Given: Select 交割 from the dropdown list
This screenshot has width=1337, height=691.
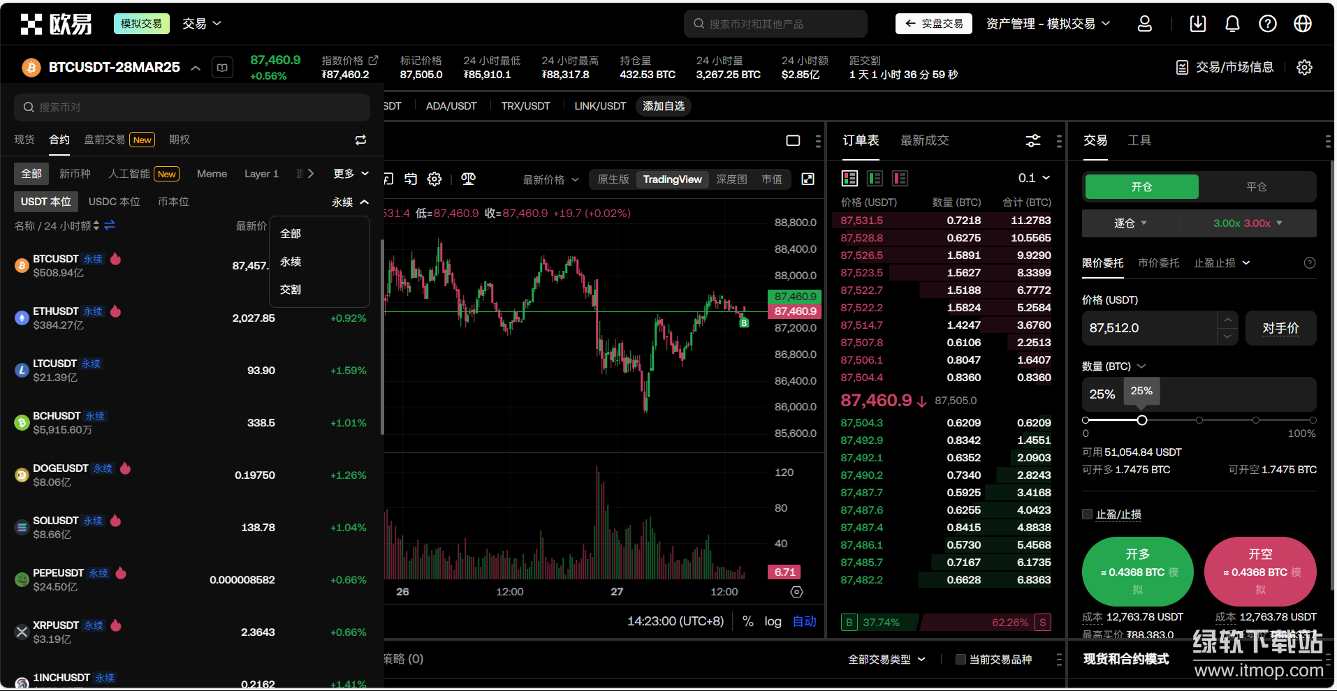Looking at the screenshot, I should pyautogui.click(x=291, y=290).
